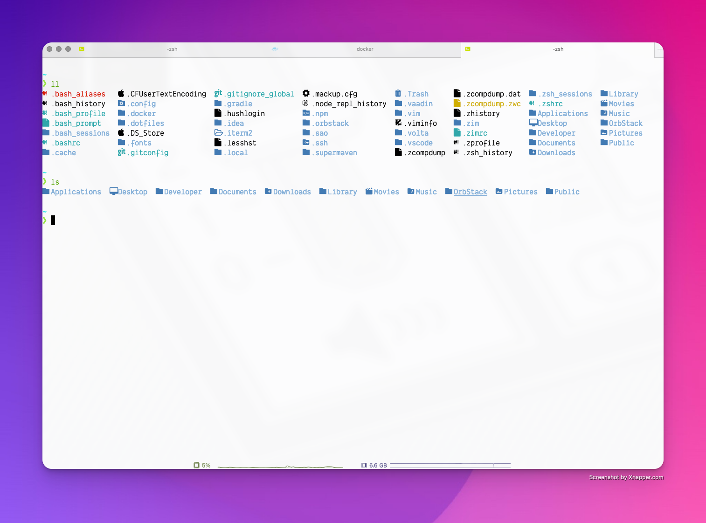Screen dimensions: 706x523
Task: Click the red script icon beside .bash_aliases
Action: coord(45,93)
